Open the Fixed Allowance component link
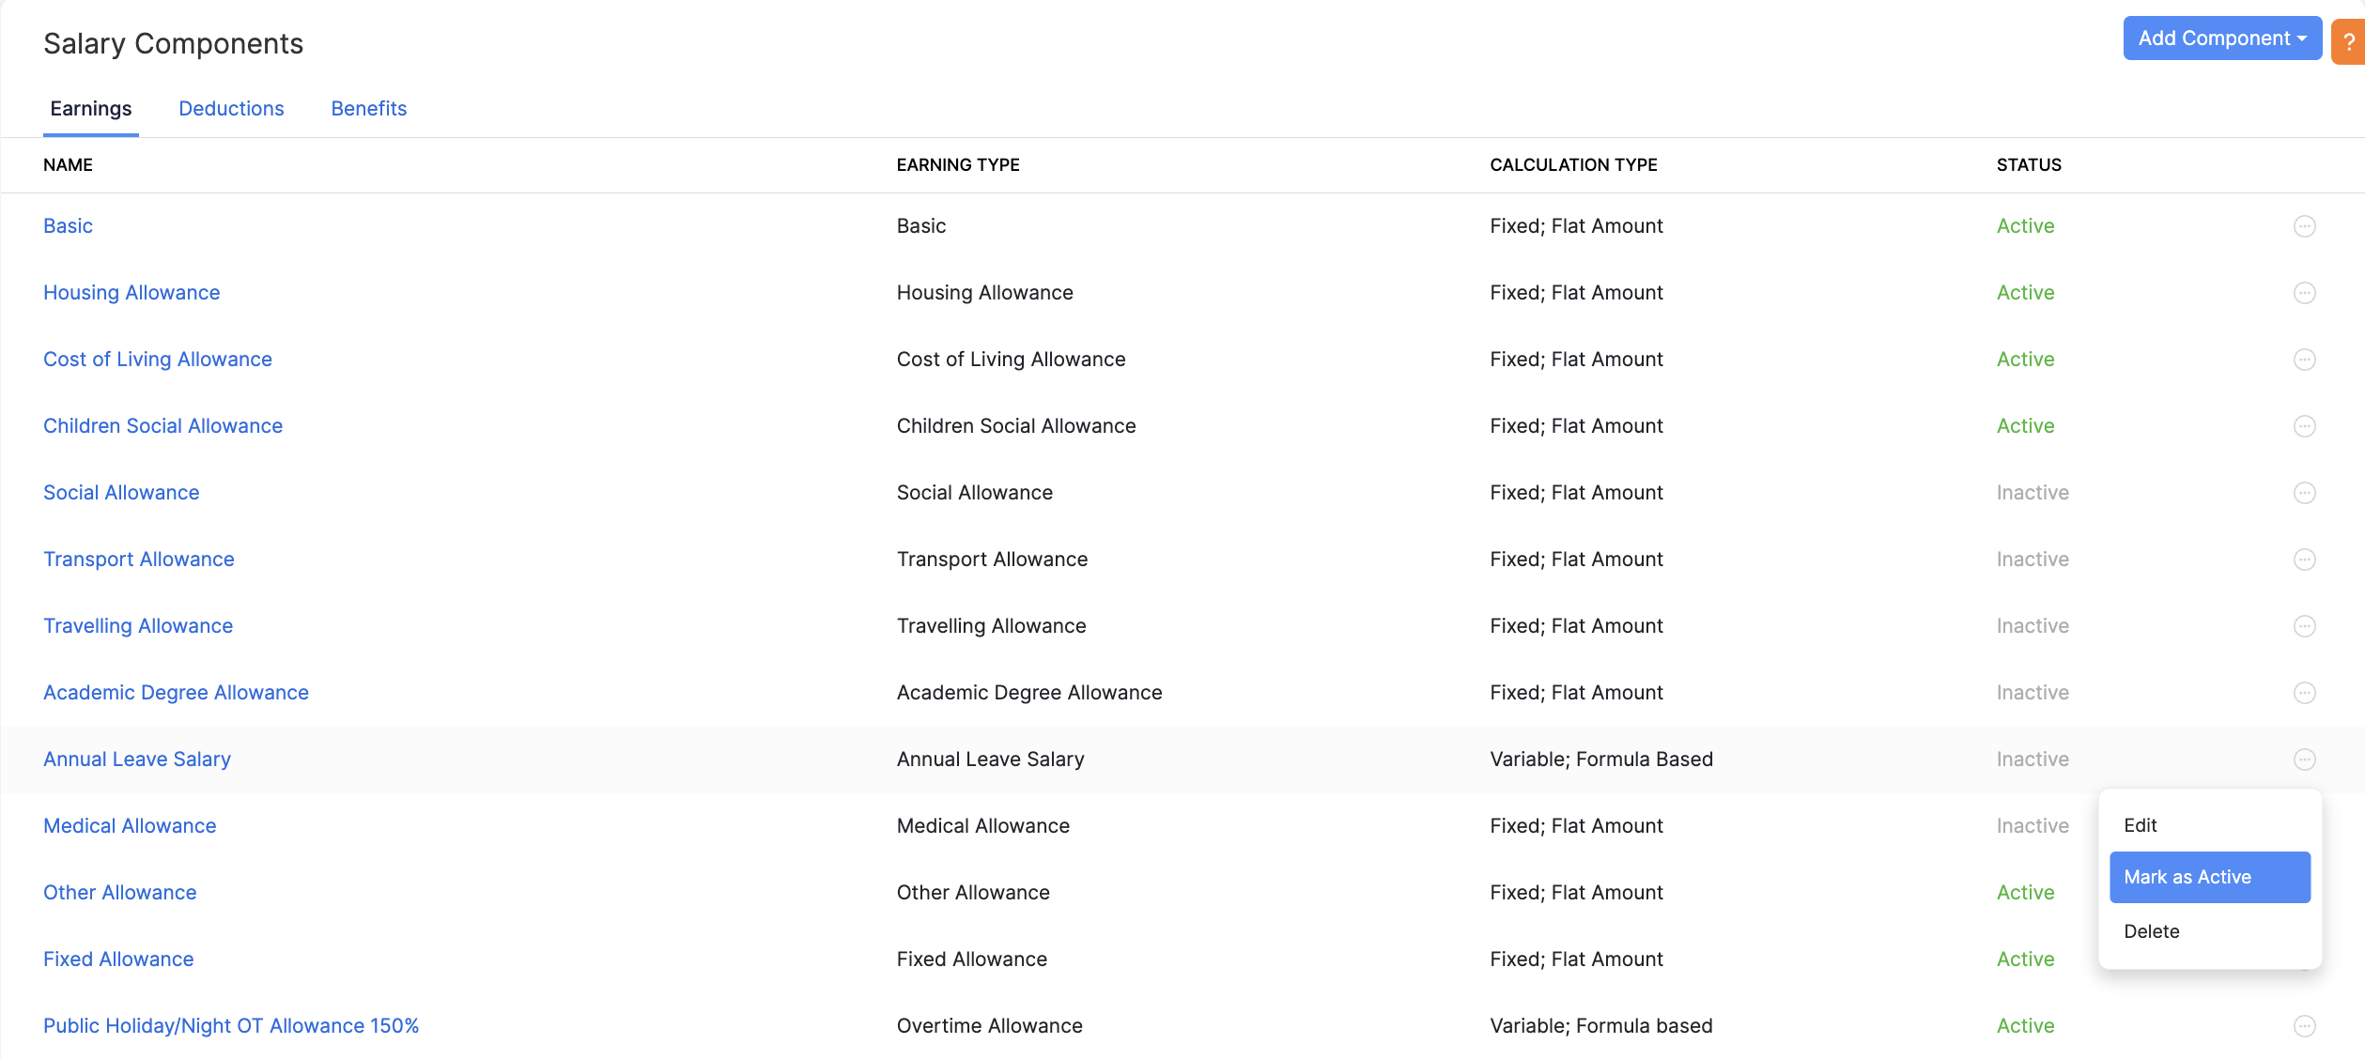 [x=118, y=959]
